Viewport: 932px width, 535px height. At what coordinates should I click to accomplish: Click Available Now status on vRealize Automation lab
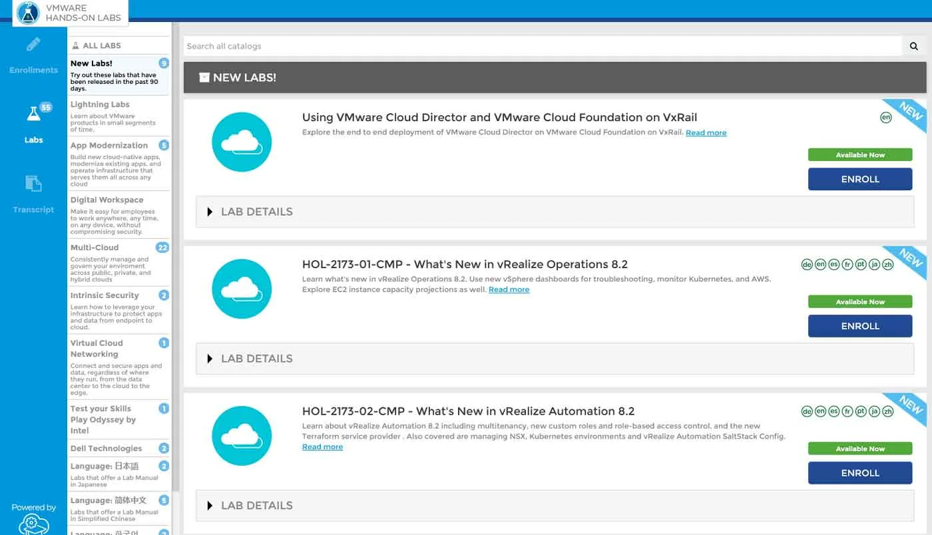(x=860, y=449)
